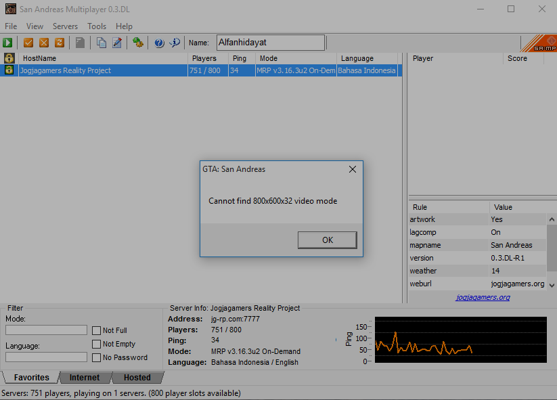
Task: Click the Score column header
Action: [524, 58]
